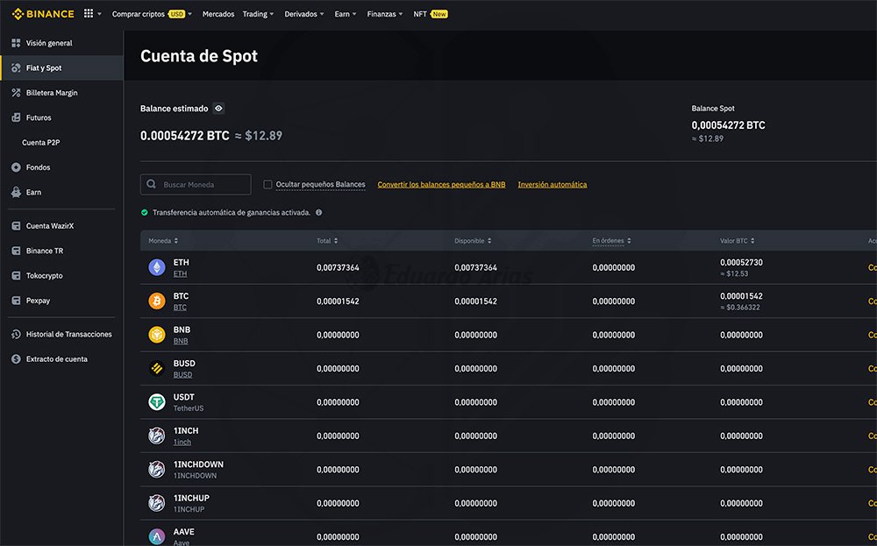Image resolution: width=877 pixels, height=546 pixels.
Task: Click the ≈ $12.53 ETH value
Action: coord(734,273)
